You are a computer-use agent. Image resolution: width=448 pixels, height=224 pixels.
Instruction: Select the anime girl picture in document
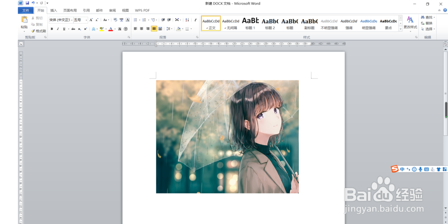[228, 137]
